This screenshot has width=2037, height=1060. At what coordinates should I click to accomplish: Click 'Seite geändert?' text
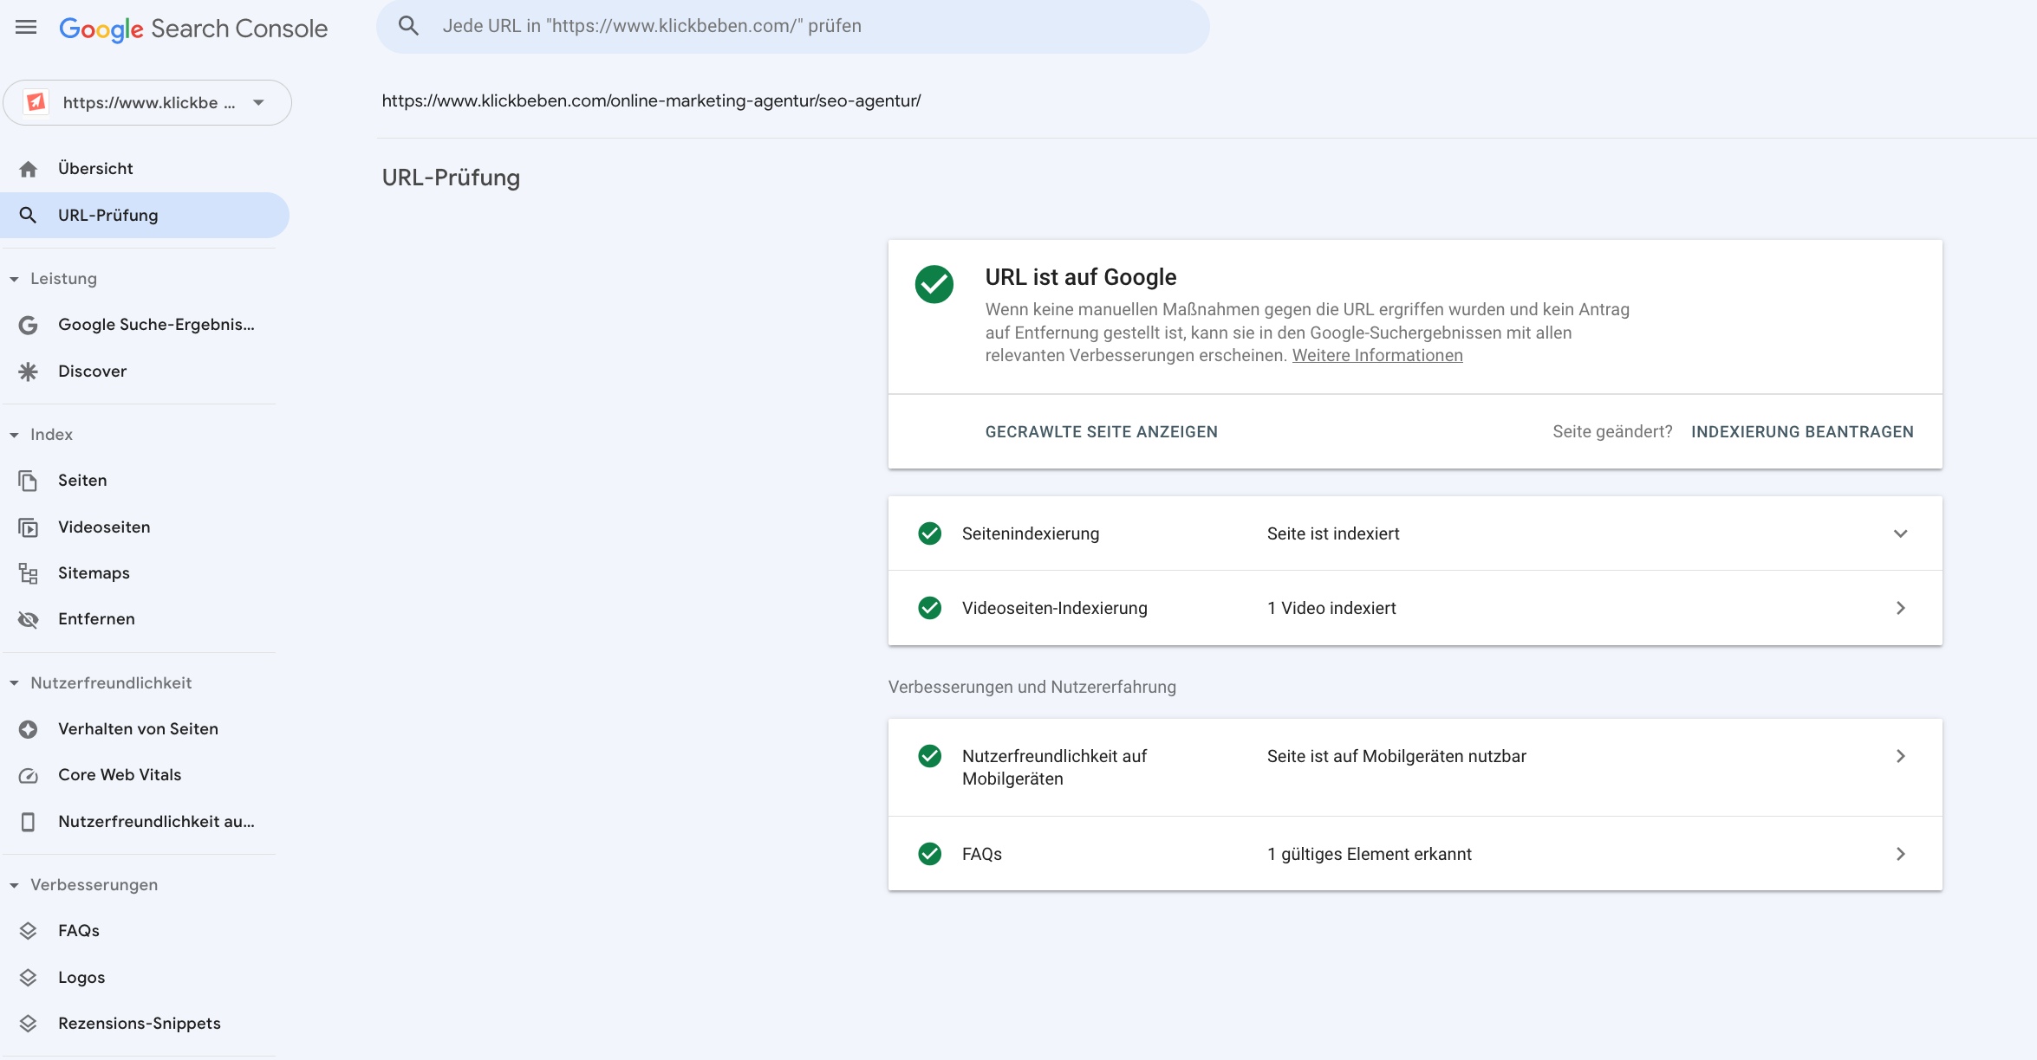pos(1612,431)
